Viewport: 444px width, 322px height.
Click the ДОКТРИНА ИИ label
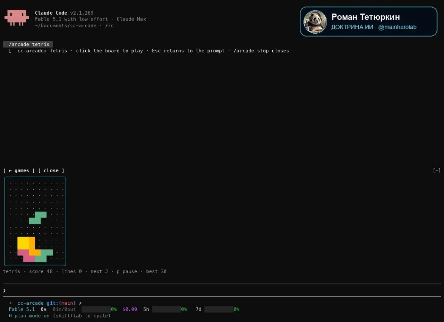[x=352, y=27]
